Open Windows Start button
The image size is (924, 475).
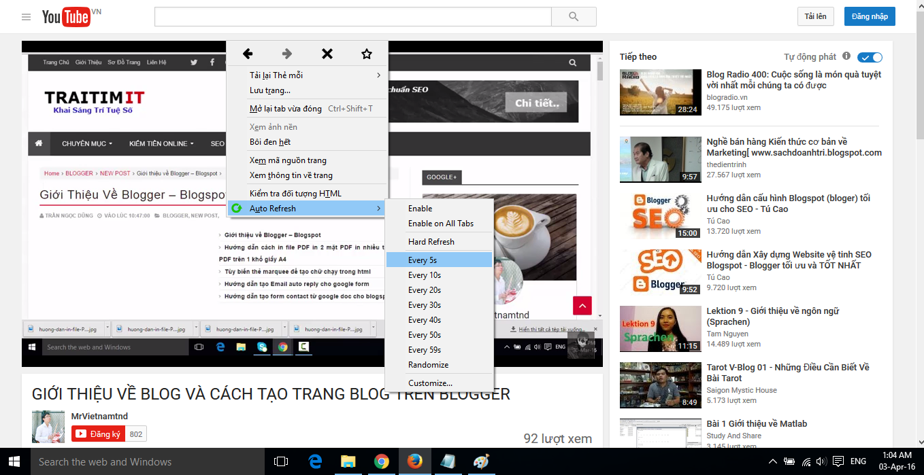tap(14, 461)
